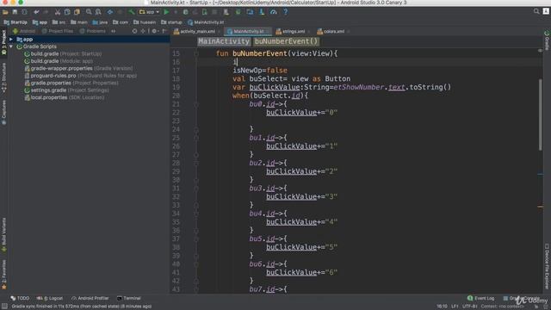Toggle fold marker on line 28

(196, 163)
